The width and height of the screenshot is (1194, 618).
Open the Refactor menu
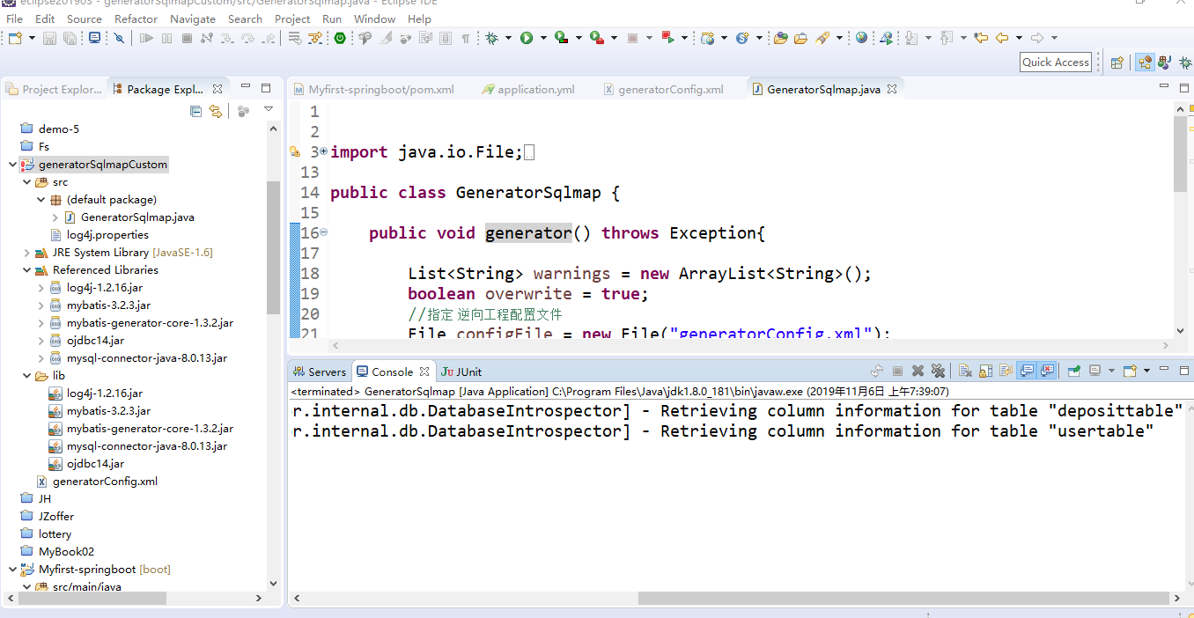(136, 18)
